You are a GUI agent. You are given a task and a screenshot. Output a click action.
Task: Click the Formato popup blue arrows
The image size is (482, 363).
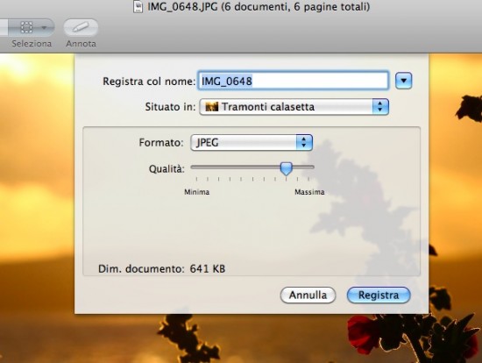coord(304,142)
